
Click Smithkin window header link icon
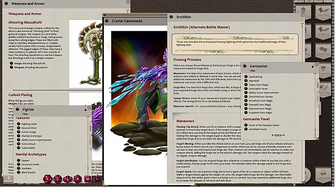[171, 17]
